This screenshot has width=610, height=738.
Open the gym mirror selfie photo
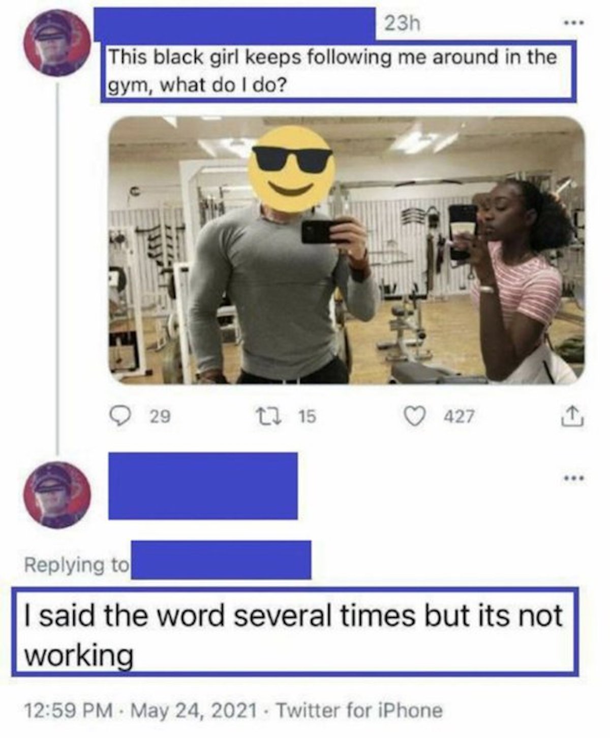pos(347,250)
